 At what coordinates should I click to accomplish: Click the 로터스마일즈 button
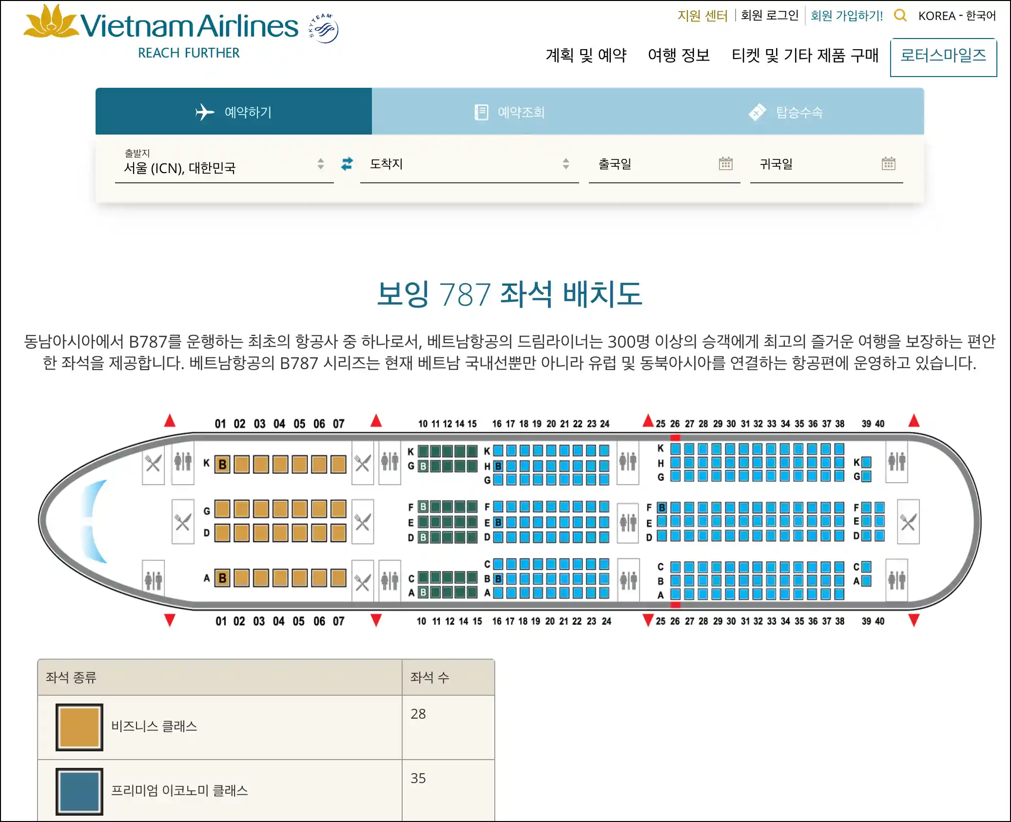[x=943, y=57]
